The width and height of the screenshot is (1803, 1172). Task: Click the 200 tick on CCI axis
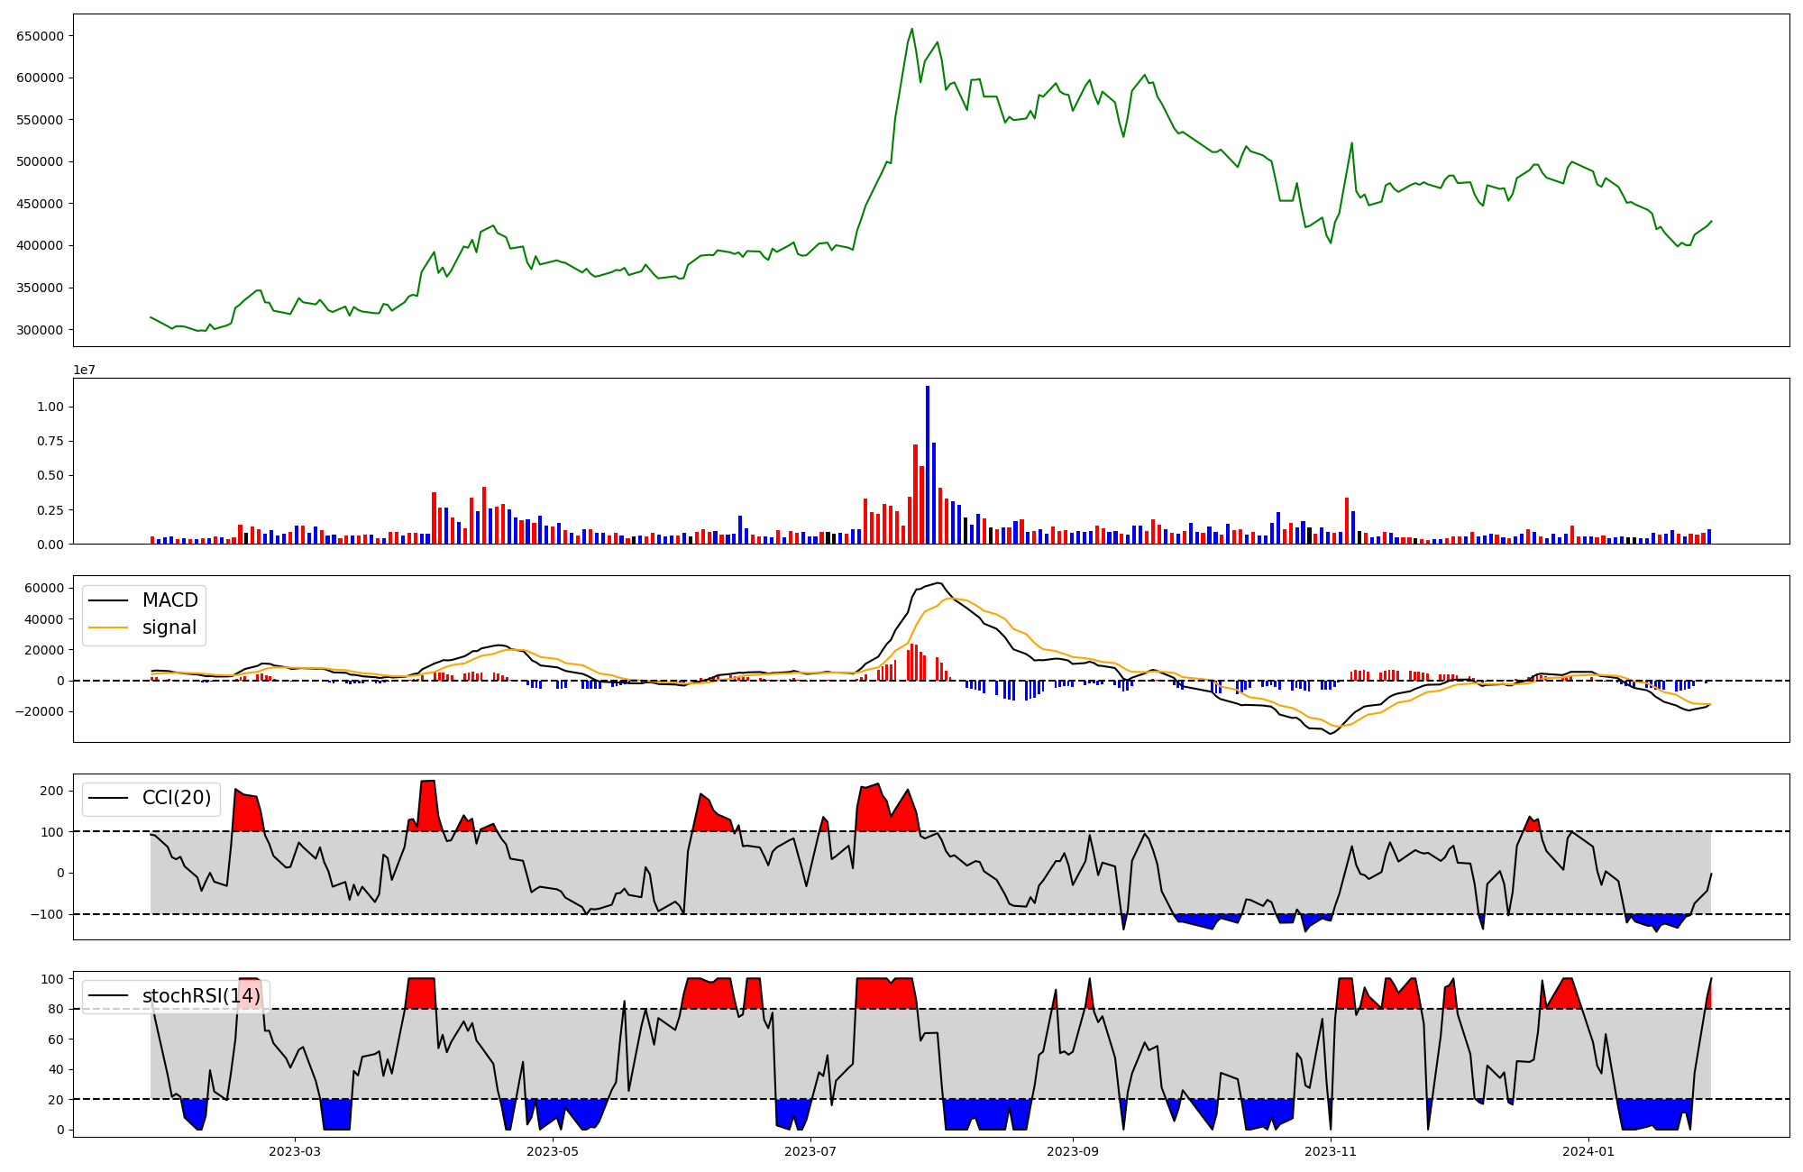52,791
